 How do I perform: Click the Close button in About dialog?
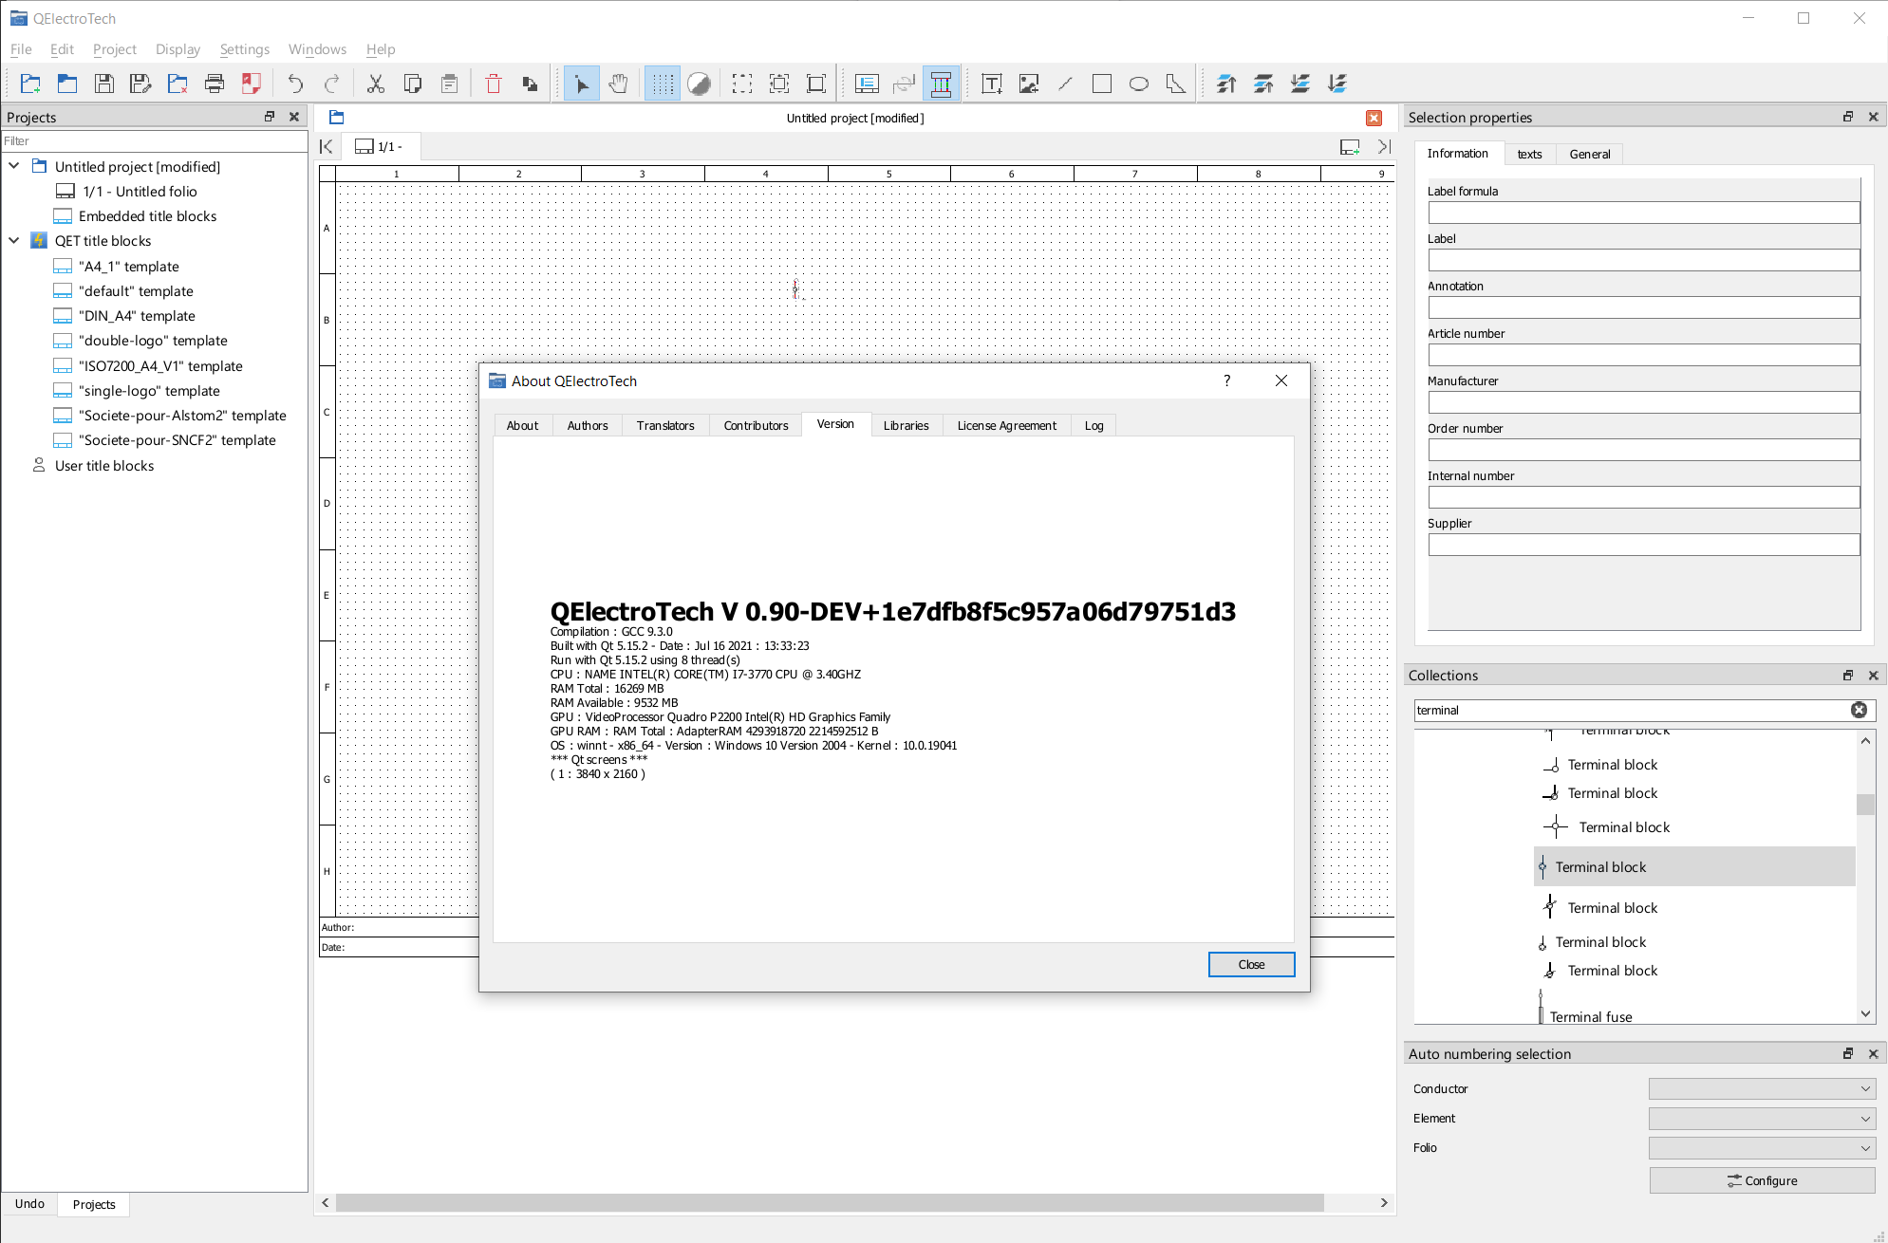pos(1250,964)
